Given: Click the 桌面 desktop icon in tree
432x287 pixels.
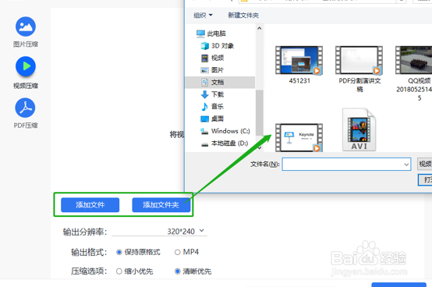Looking at the screenshot, I should 205,119.
